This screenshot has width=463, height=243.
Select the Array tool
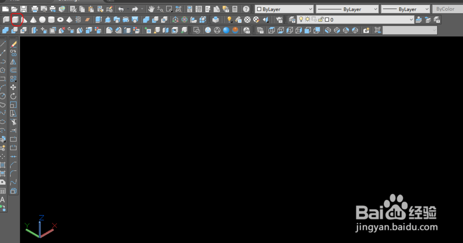(13, 79)
